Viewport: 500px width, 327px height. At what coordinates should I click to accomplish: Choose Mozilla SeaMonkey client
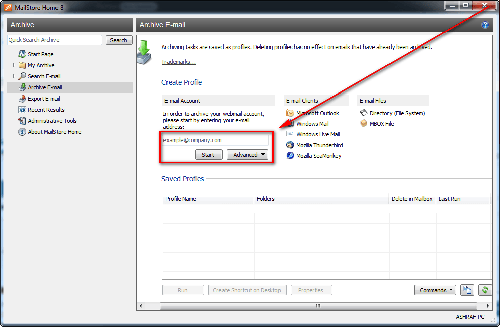point(318,156)
